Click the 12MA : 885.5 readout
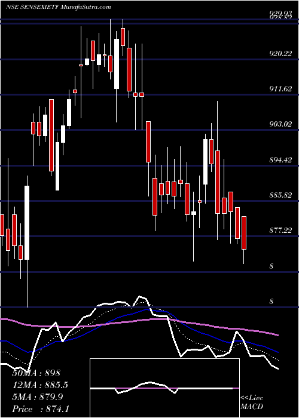Image resolution: width=299 pixels, height=418 pixels. (x=40, y=385)
